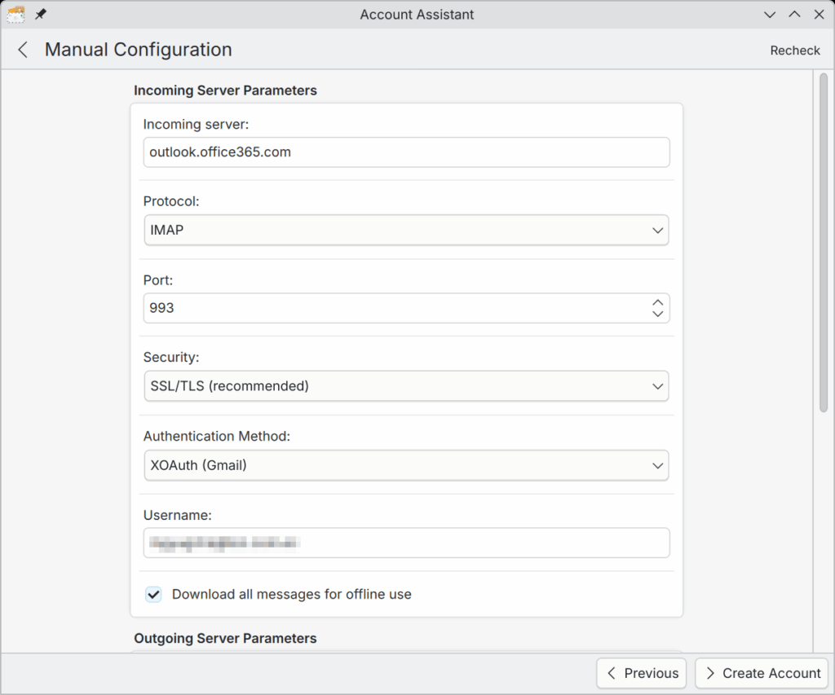Click the back arrow beside Manual Configuration
Viewport: 835px width, 695px height.
tap(23, 50)
